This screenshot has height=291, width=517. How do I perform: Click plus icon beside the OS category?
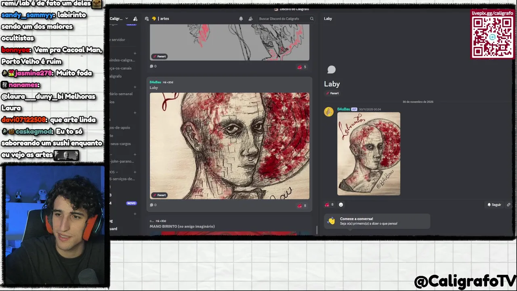[135, 172]
